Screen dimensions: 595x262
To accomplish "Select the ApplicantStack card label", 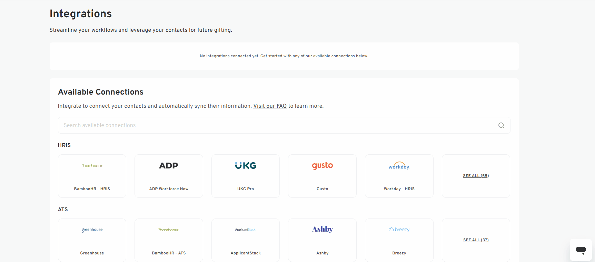I will tap(246, 253).
